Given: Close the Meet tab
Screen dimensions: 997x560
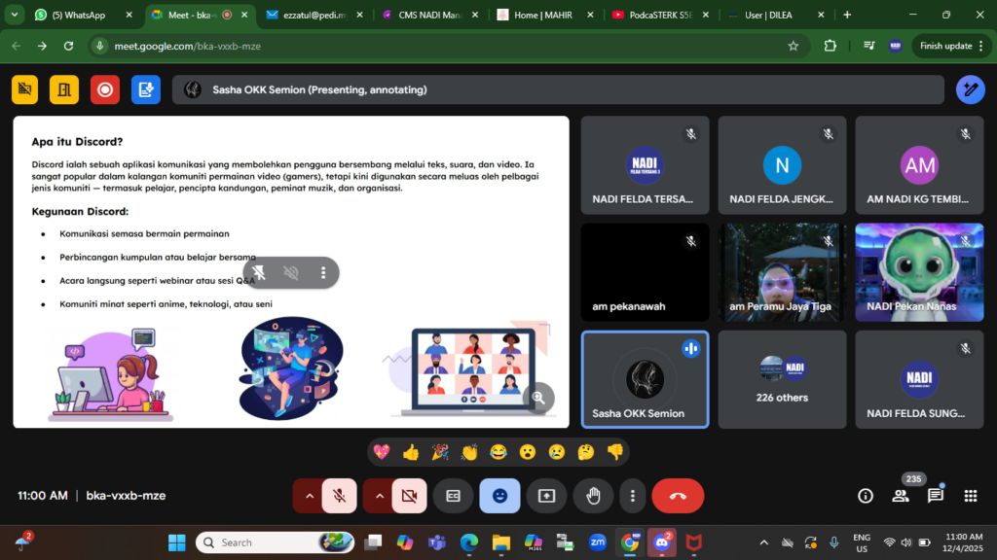Looking at the screenshot, I should (x=244, y=15).
